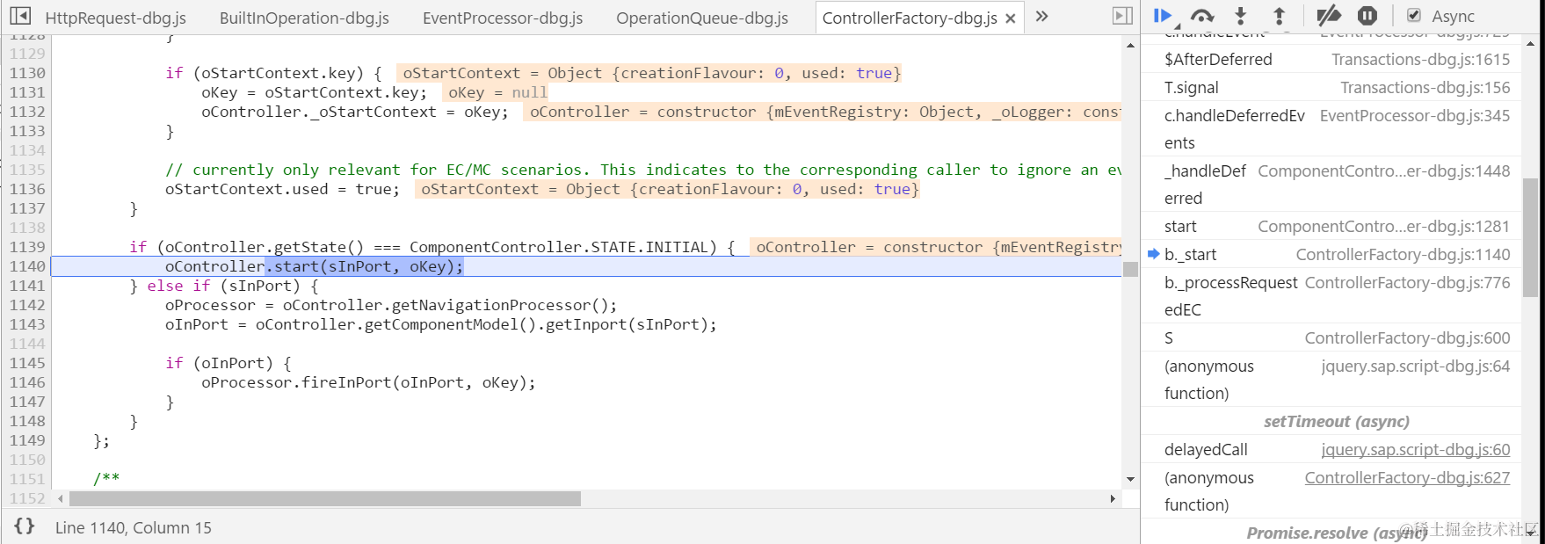Screen dimensions: 1545x544
Task: Select the S call stack frame
Action: (1331, 337)
